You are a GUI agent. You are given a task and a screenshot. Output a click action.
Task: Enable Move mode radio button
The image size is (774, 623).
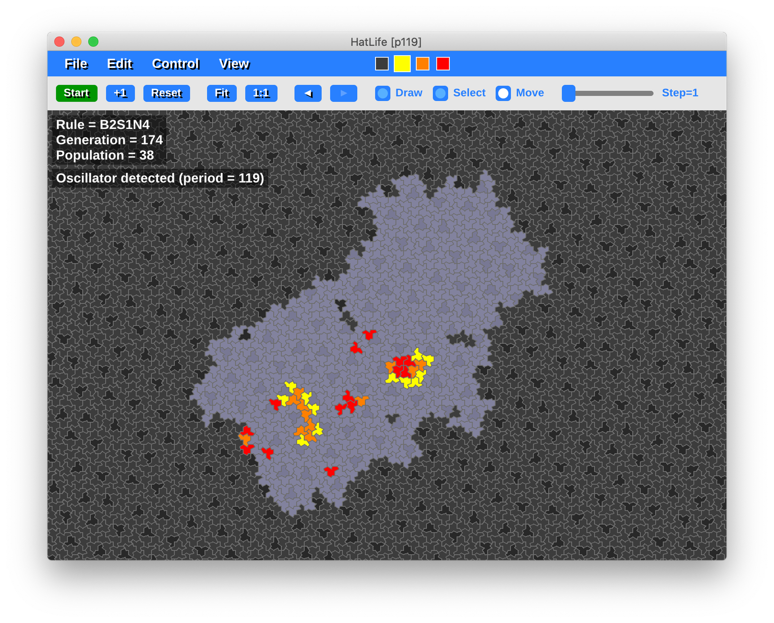pyautogui.click(x=503, y=93)
